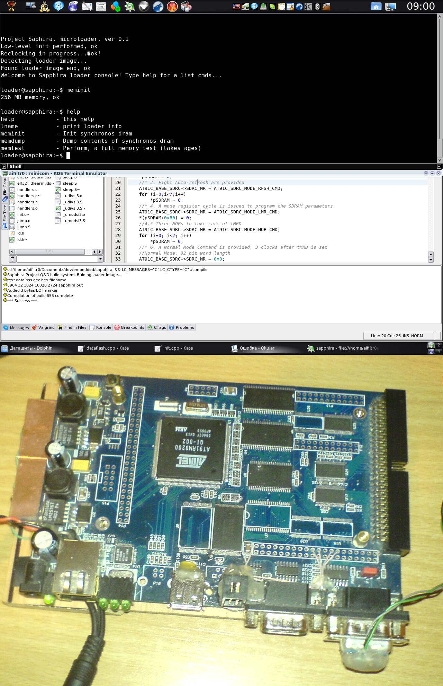Screen dimensions: 443x686
Task: Click file list scrollbar left arrow
Action: click(x=12, y=252)
